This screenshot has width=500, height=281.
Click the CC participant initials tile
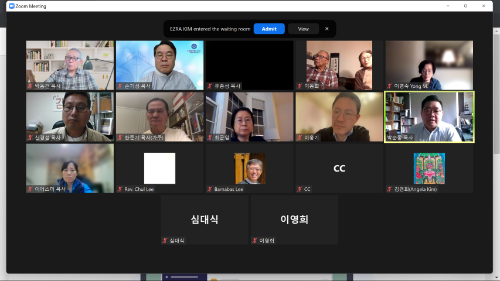(x=339, y=168)
